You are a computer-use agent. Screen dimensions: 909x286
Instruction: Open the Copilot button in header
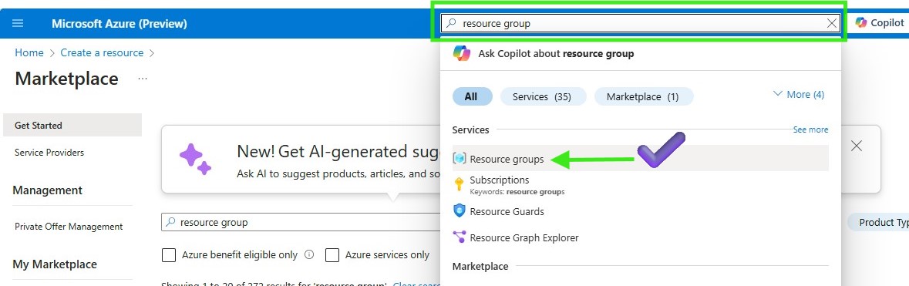880,23
